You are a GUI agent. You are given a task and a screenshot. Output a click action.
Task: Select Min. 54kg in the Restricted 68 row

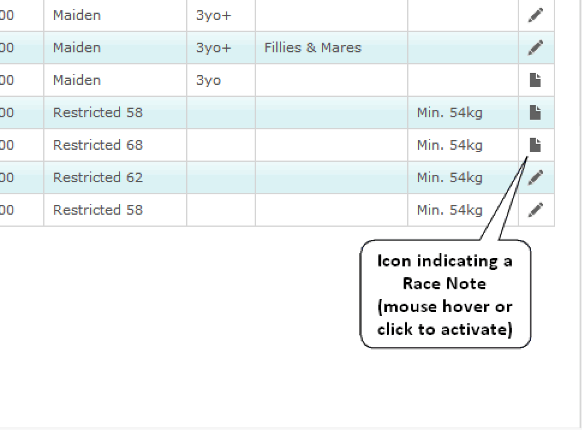point(449,145)
